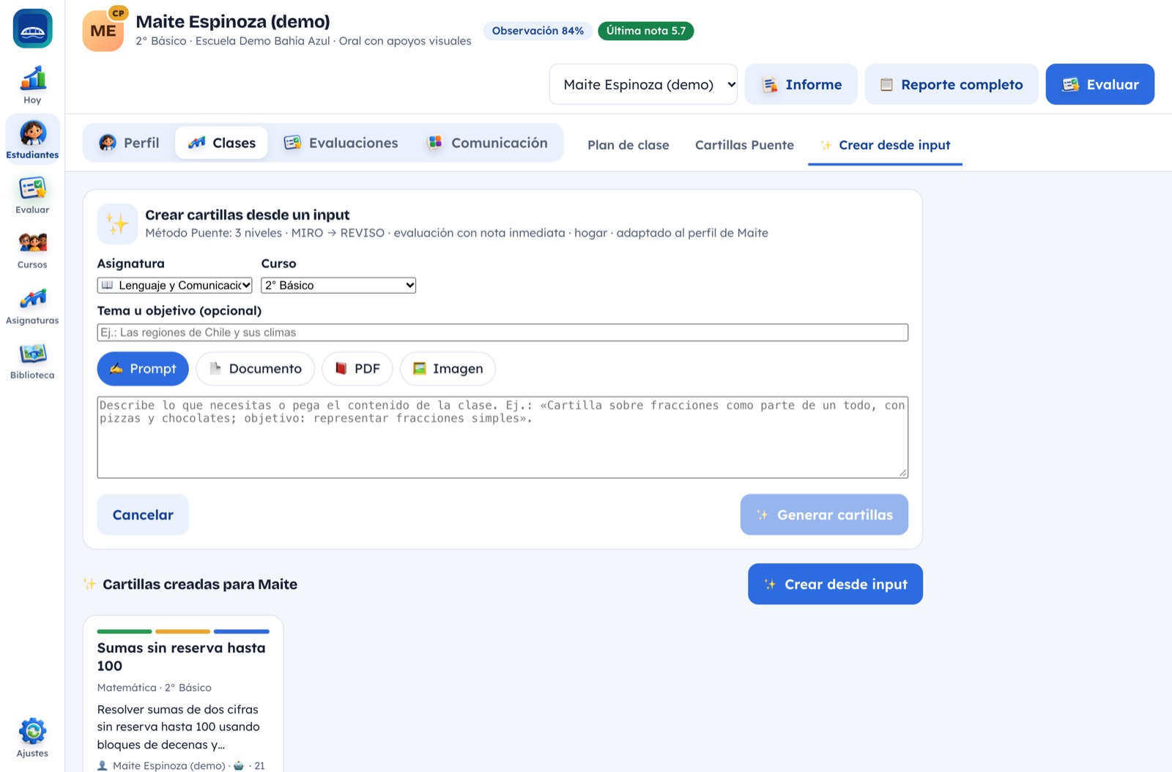The height and width of the screenshot is (772, 1172).
Task: Click the Crear desde input button below the form
Action: pyautogui.click(x=835, y=584)
